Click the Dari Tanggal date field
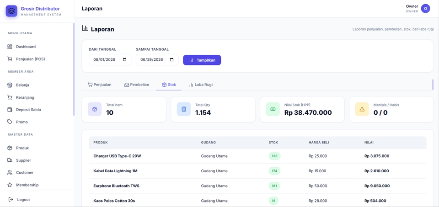This screenshot has height=207, width=439. click(110, 59)
